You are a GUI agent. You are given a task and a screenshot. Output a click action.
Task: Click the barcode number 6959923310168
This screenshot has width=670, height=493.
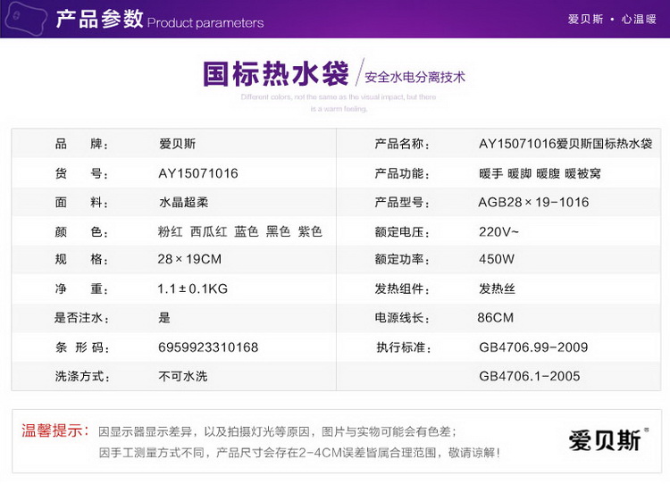point(208,347)
